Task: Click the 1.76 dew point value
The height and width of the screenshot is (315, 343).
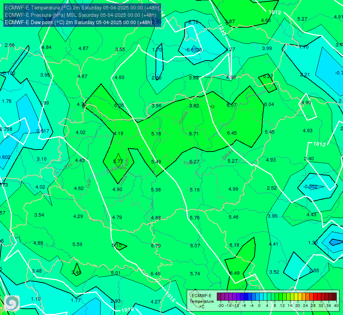Action: pyautogui.click(x=7, y=101)
